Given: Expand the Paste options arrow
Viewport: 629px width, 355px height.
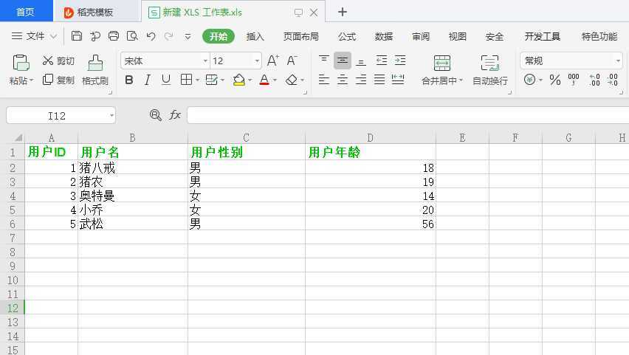Looking at the screenshot, I should tap(31, 80).
